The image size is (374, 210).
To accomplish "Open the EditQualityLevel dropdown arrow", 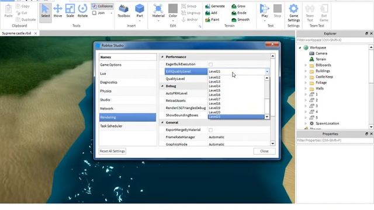I will 267,71.
